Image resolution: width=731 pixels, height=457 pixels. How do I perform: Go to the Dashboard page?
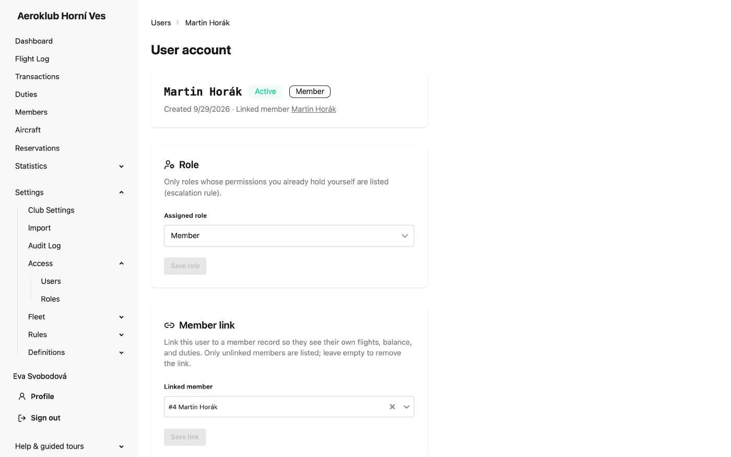[x=34, y=41]
